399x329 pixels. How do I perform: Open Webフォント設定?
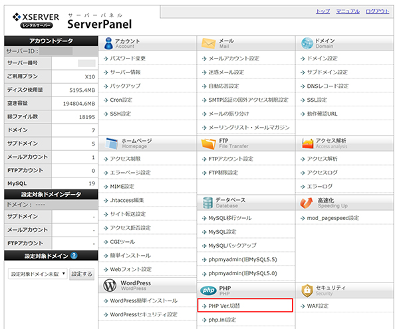(130, 269)
